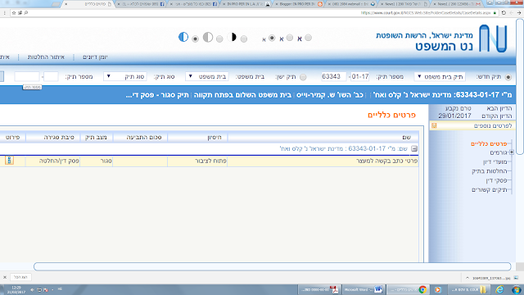
Task: Switch to Chrome window on taskbar
Action: [409, 289]
